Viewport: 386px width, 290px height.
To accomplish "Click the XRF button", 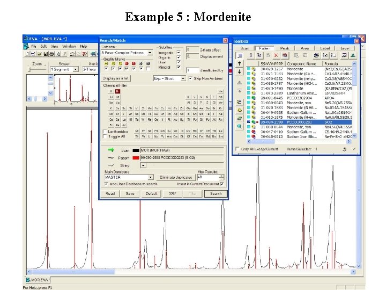I will 172,193.
